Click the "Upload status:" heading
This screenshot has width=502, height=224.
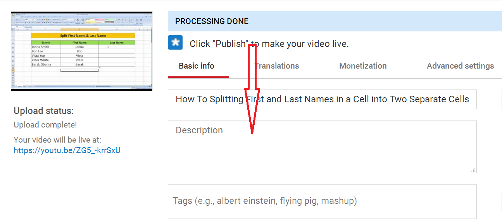click(44, 111)
